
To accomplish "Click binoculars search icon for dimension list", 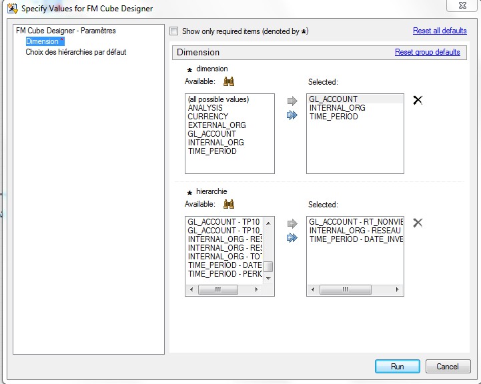I will coord(229,81).
